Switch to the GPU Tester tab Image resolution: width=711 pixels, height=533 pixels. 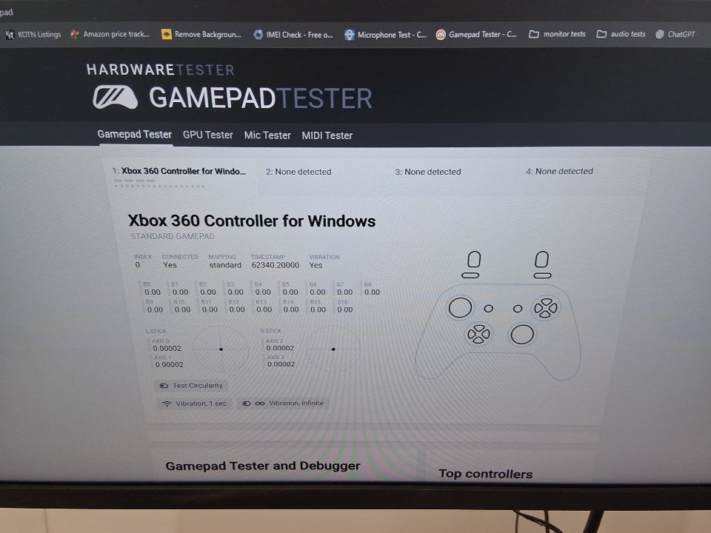click(207, 135)
